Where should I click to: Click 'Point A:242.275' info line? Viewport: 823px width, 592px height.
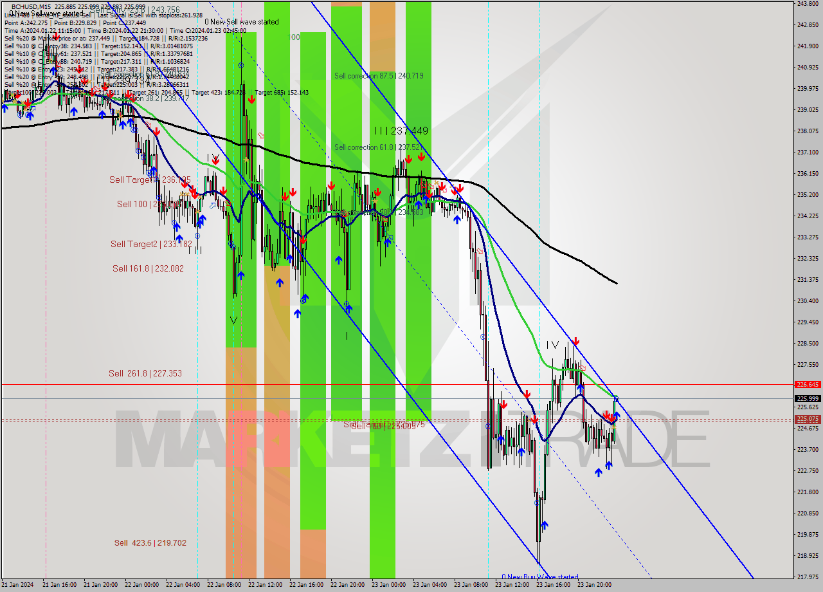(26, 23)
